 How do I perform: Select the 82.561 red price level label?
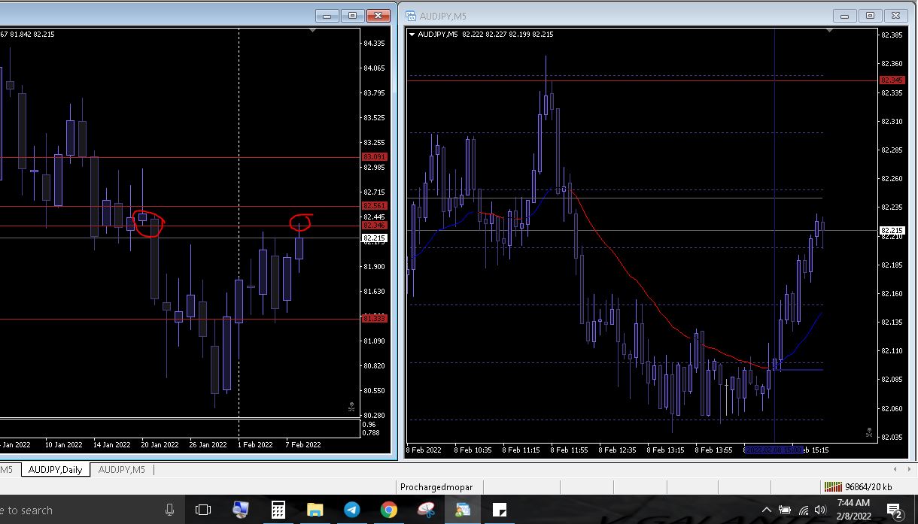[x=374, y=205]
